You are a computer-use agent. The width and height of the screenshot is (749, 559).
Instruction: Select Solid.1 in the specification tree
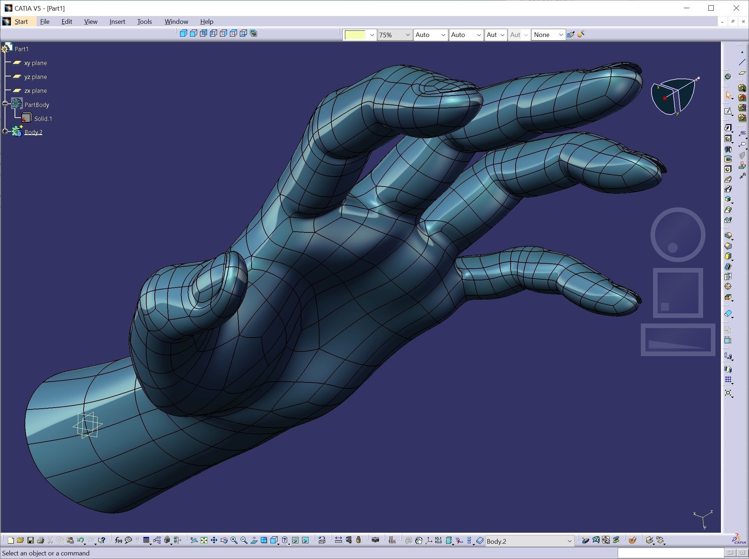click(x=43, y=119)
